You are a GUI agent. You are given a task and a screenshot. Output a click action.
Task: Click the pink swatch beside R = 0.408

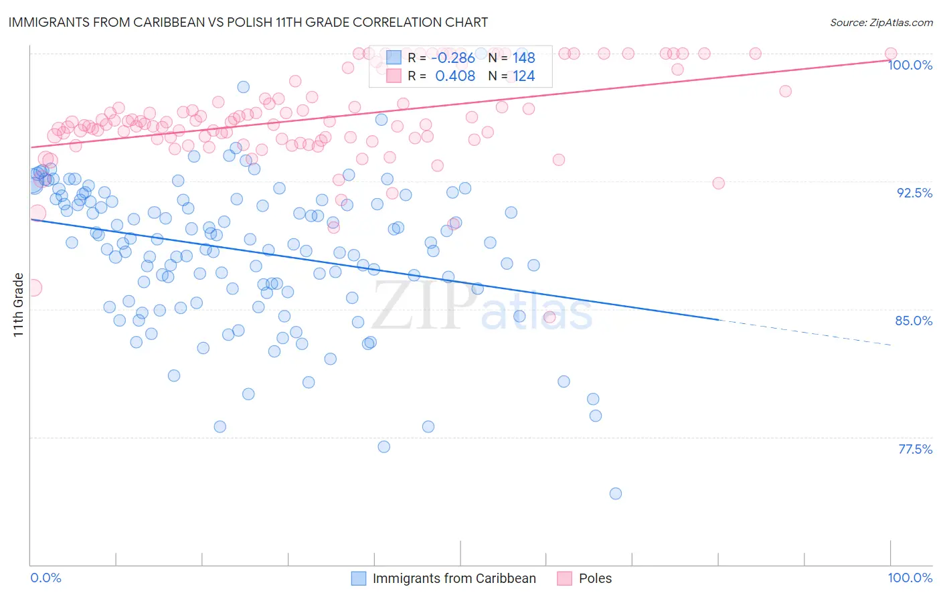point(394,76)
